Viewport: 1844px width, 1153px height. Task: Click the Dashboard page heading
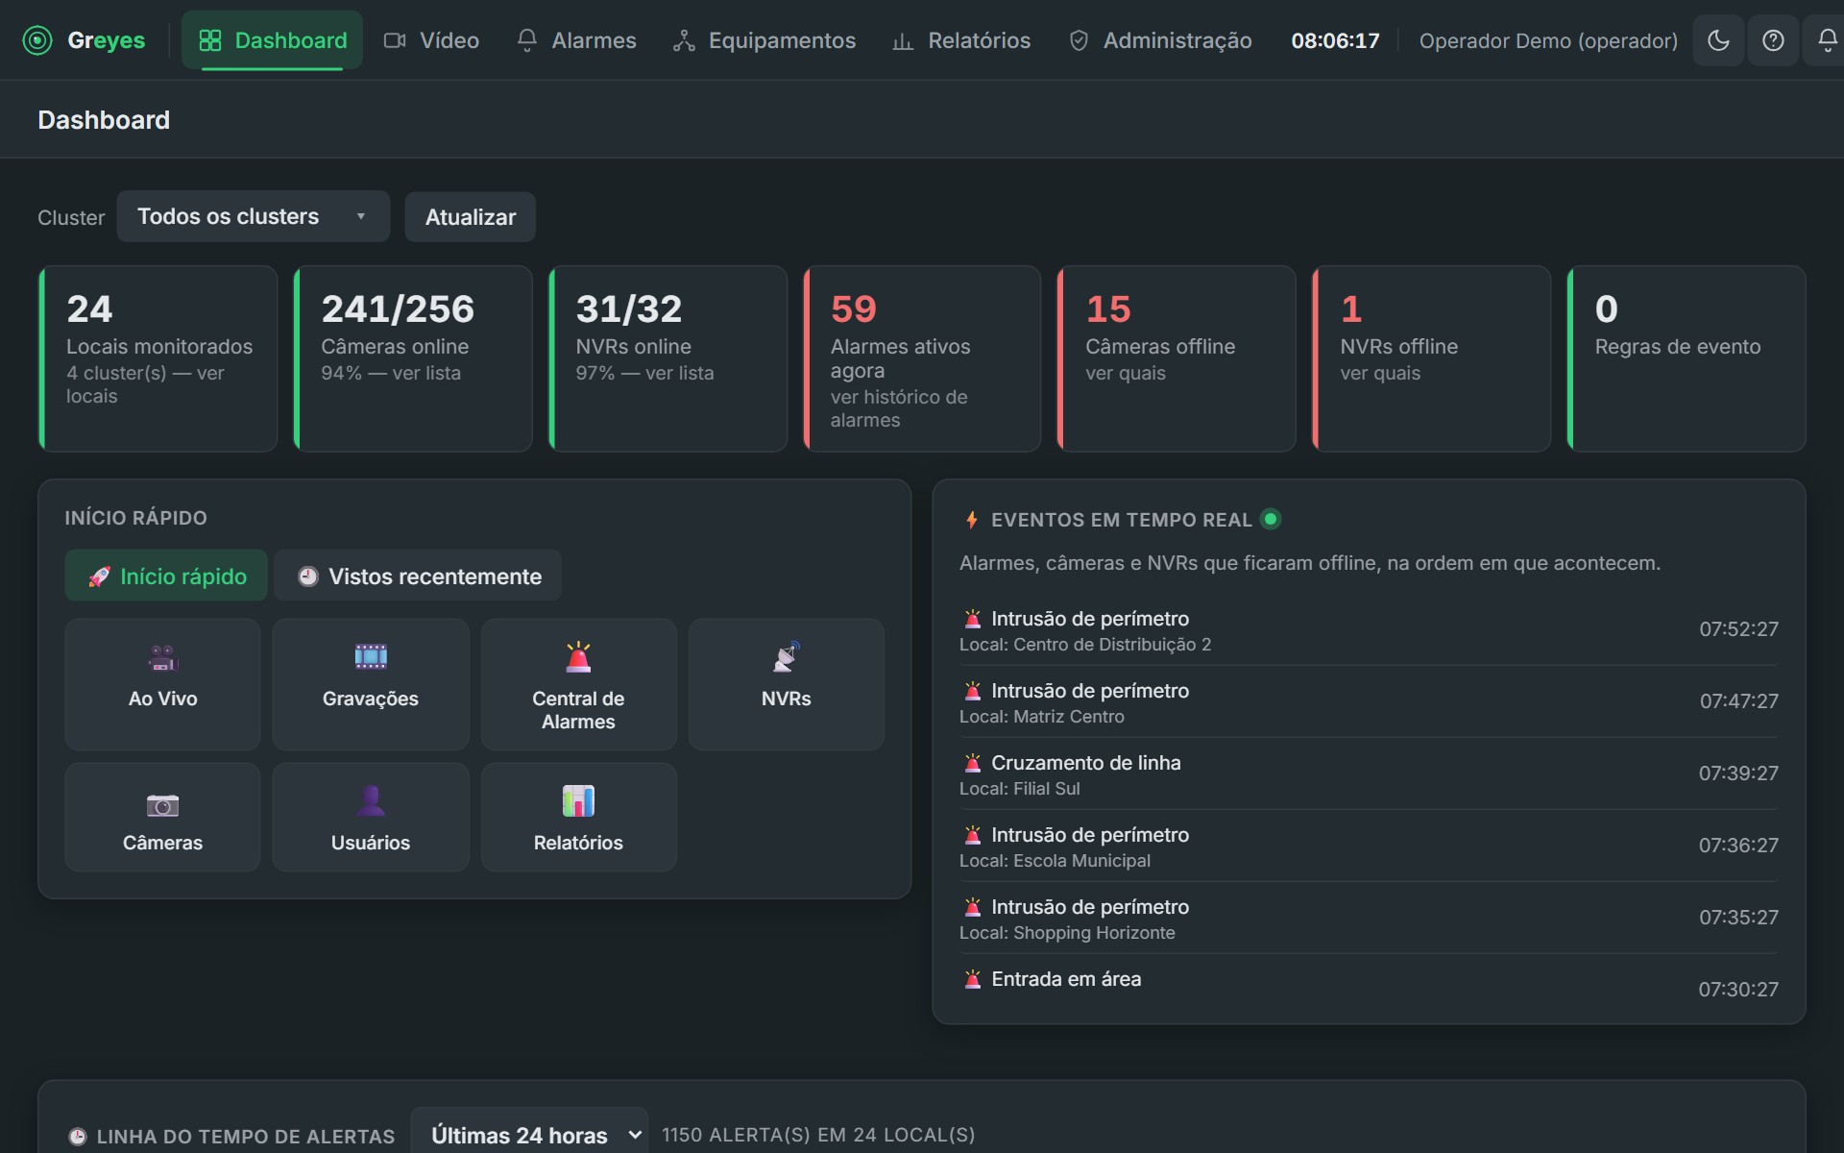(104, 119)
